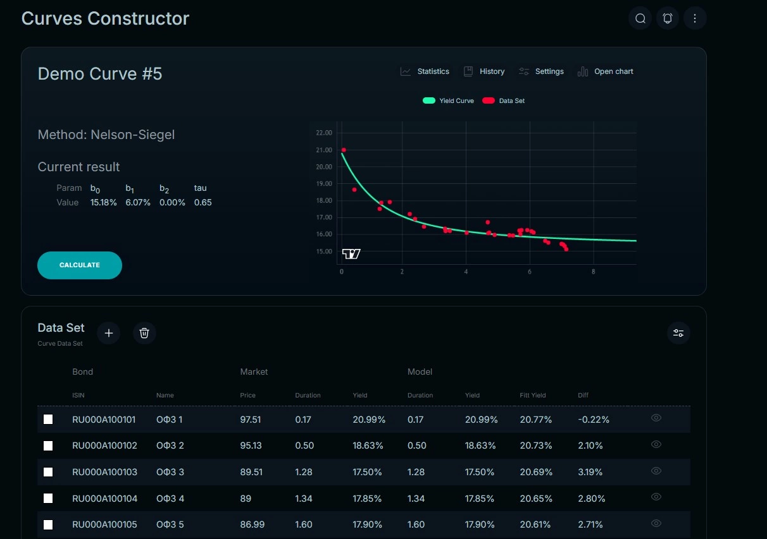Click Open chart link
The width and height of the screenshot is (767, 539).
click(x=606, y=71)
